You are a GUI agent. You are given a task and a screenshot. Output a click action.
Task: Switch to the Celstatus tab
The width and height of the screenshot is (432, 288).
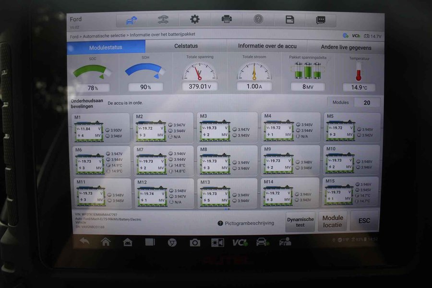pyautogui.click(x=186, y=46)
